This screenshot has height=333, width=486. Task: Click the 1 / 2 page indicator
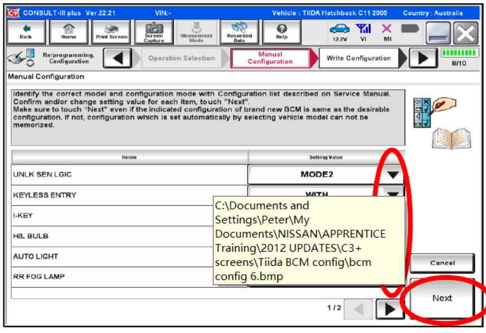pyautogui.click(x=334, y=308)
